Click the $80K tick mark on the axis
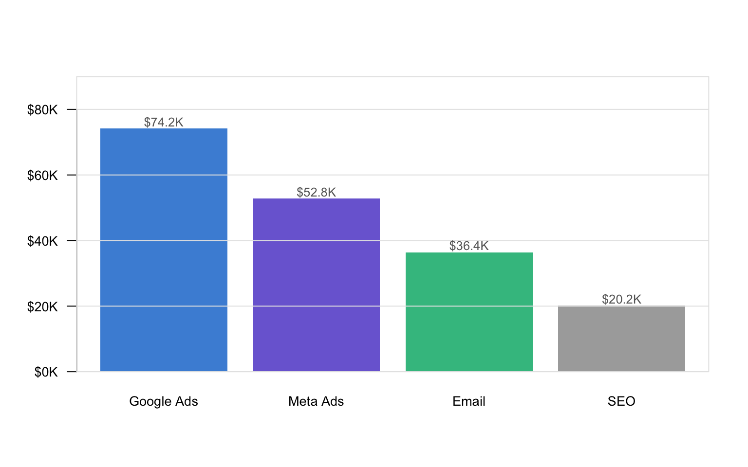Screen dimensions: 748x467 click(72, 109)
